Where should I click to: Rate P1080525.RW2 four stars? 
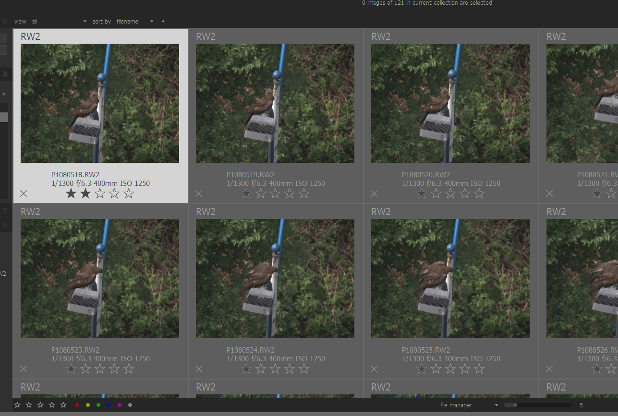pyautogui.click(x=465, y=369)
